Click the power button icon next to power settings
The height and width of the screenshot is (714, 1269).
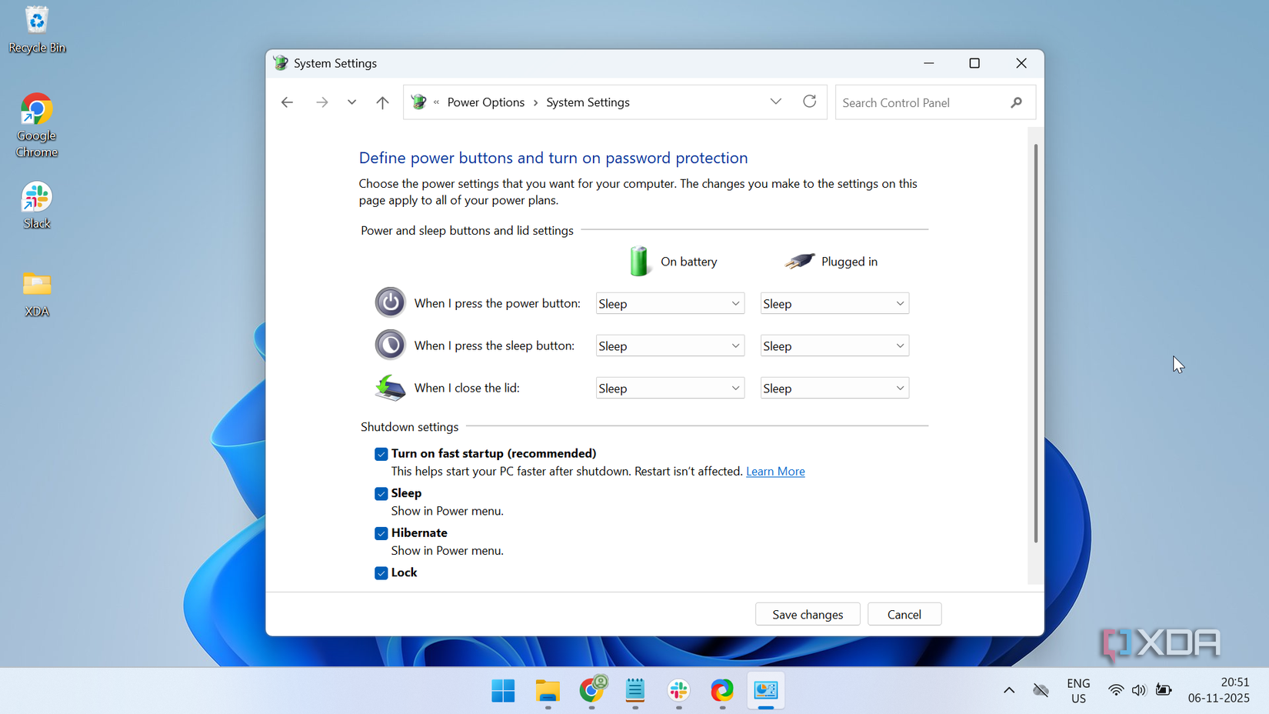[x=390, y=302]
